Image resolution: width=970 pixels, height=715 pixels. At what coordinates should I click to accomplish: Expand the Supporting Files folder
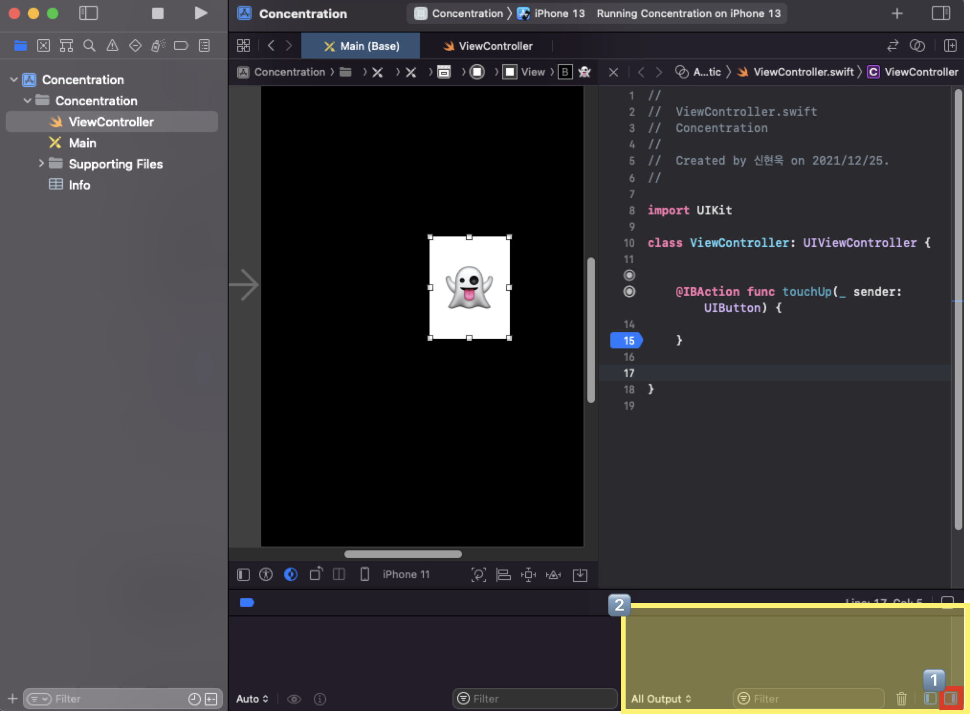pos(41,164)
